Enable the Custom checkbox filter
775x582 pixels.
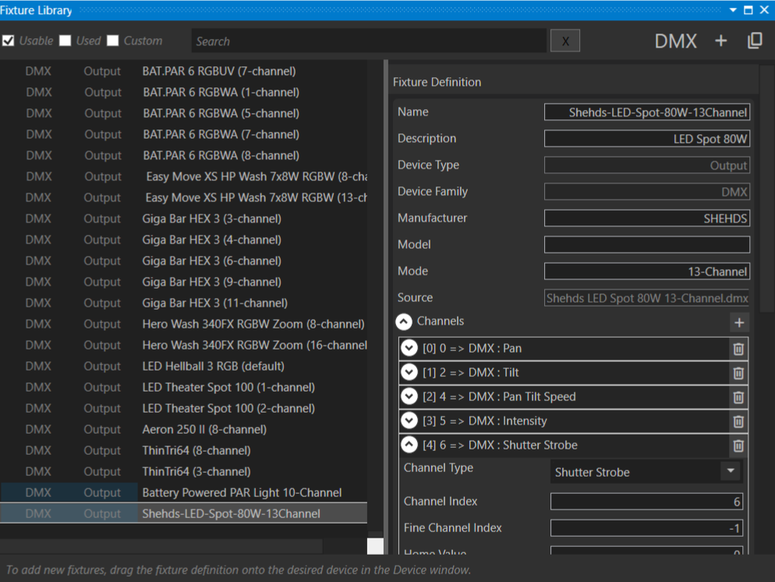coord(113,41)
